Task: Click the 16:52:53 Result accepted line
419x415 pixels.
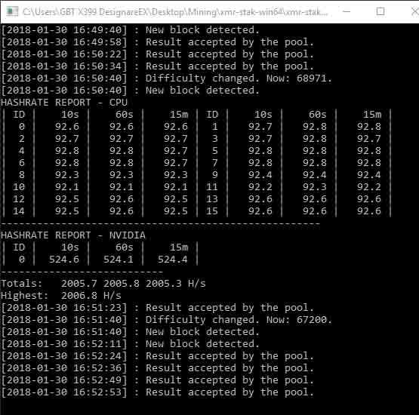Action: (x=157, y=392)
